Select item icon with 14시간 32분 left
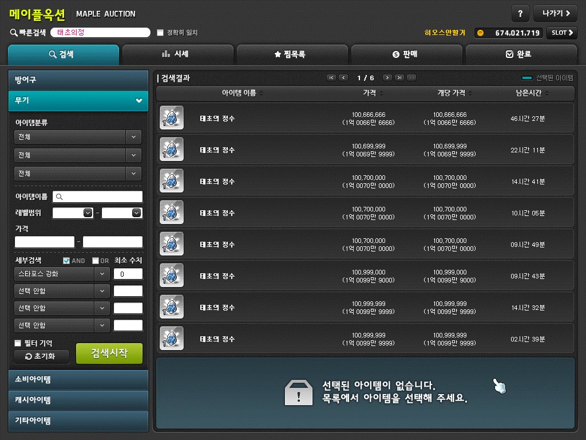 [172, 307]
